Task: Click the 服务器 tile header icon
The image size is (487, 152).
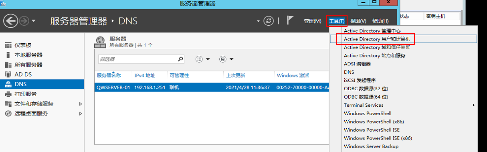Action: click(100, 42)
